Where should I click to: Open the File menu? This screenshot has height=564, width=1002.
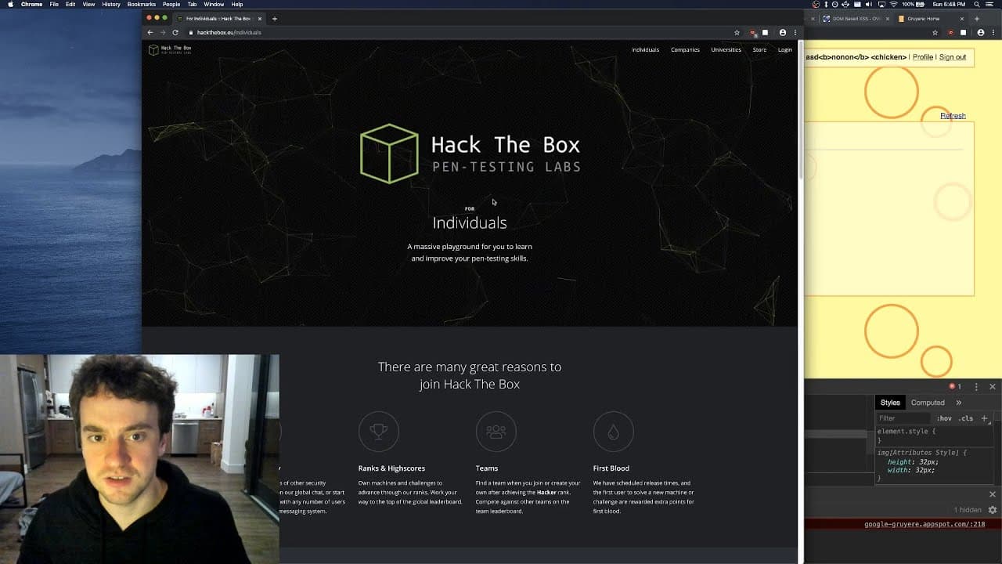(x=54, y=4)
